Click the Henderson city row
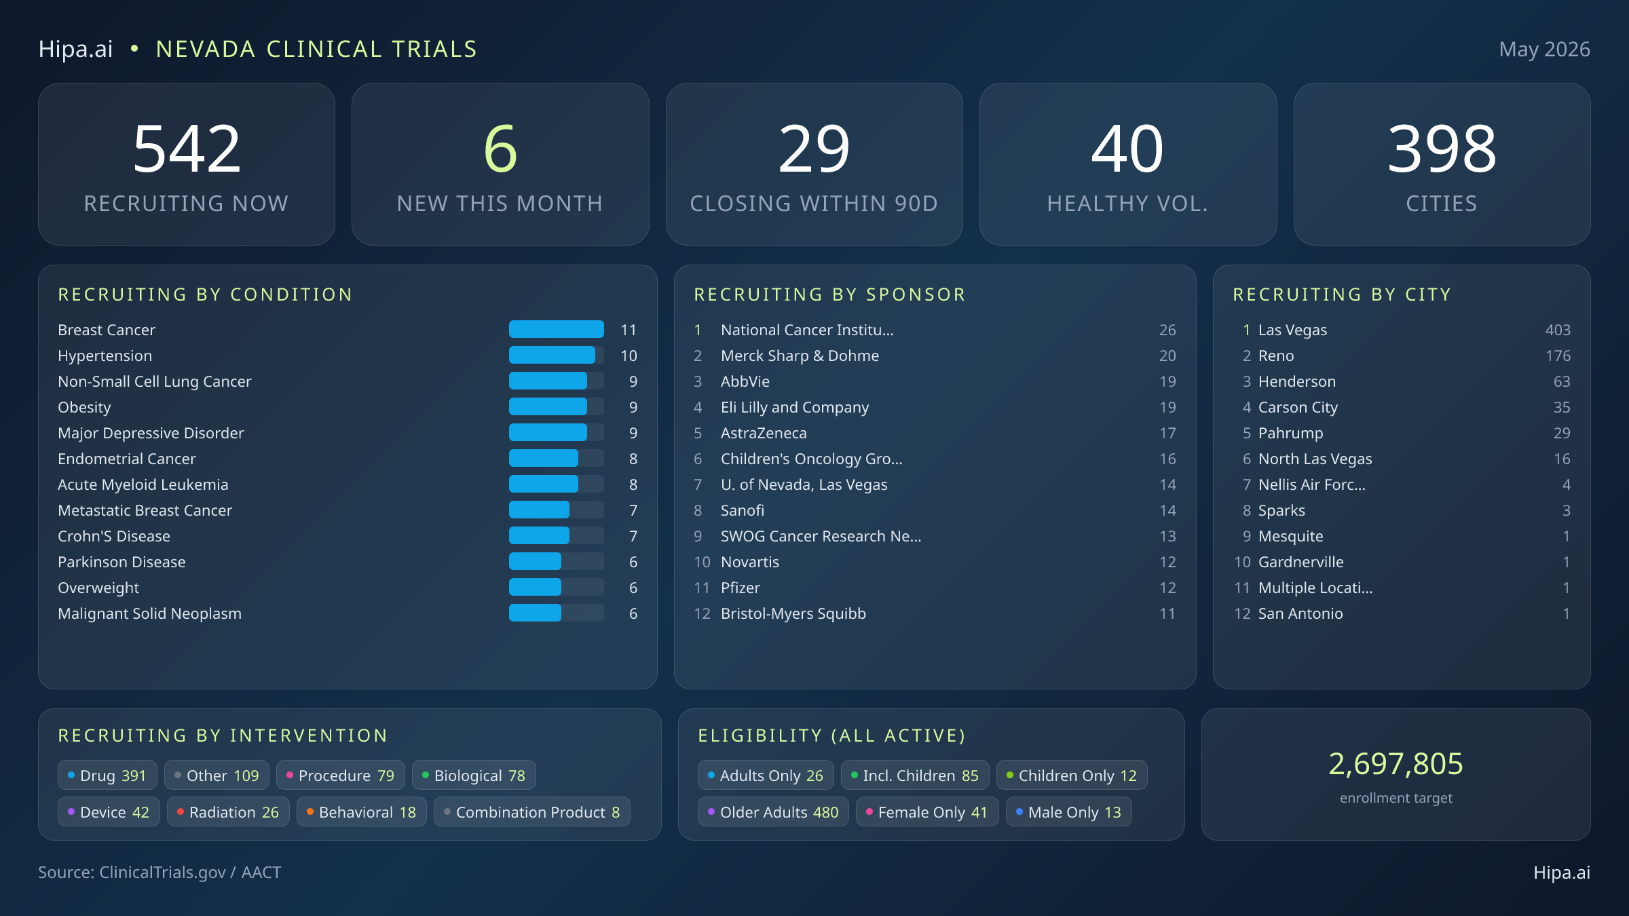Image resolution: width=1629 pixels, height=916 pixels. 1402,381
